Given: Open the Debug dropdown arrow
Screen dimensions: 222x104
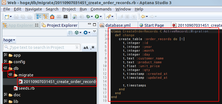Looking at the screenshot, I should click(92, 17).
